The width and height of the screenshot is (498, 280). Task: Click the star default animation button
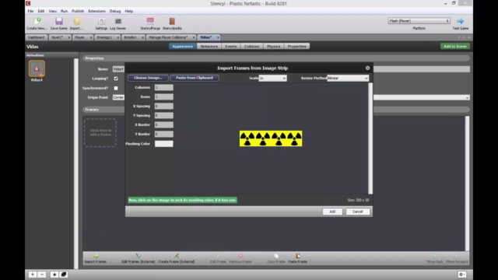[54, 275]
